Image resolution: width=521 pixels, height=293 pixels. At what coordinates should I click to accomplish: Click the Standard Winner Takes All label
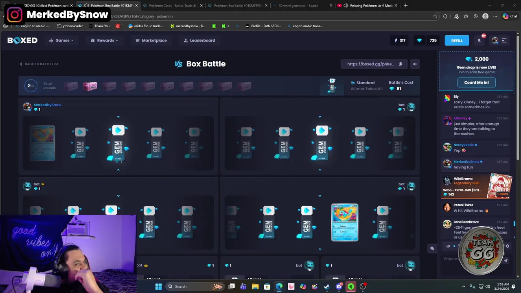pyautogui.click(x=366, y=85)
